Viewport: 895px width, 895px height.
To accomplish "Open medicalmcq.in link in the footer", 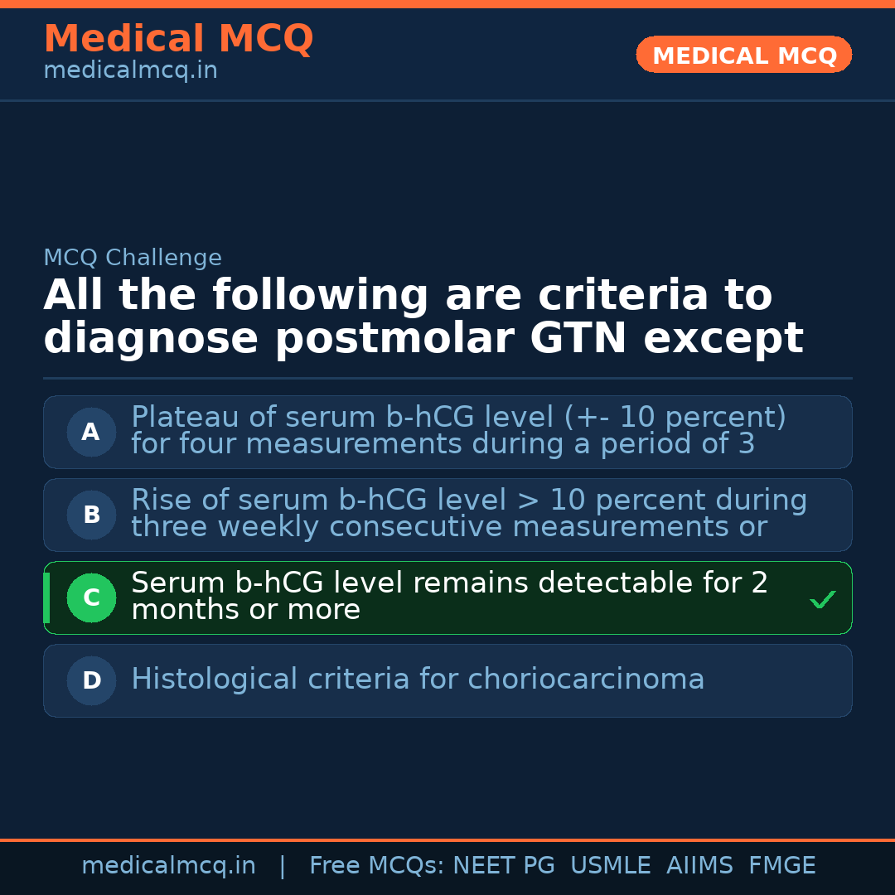I will pyautogui.click(x=168, y=866).
